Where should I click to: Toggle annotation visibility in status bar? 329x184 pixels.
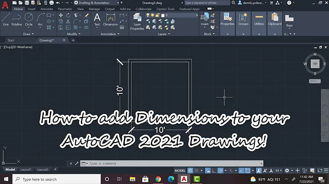point(259,170)
